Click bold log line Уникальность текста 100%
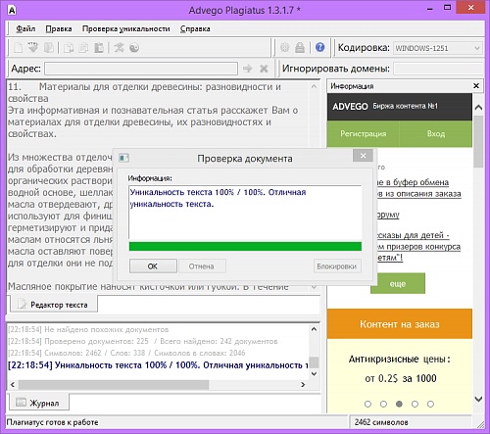The height and width of the screenshot is (434, 490). [x=158, y=365]
